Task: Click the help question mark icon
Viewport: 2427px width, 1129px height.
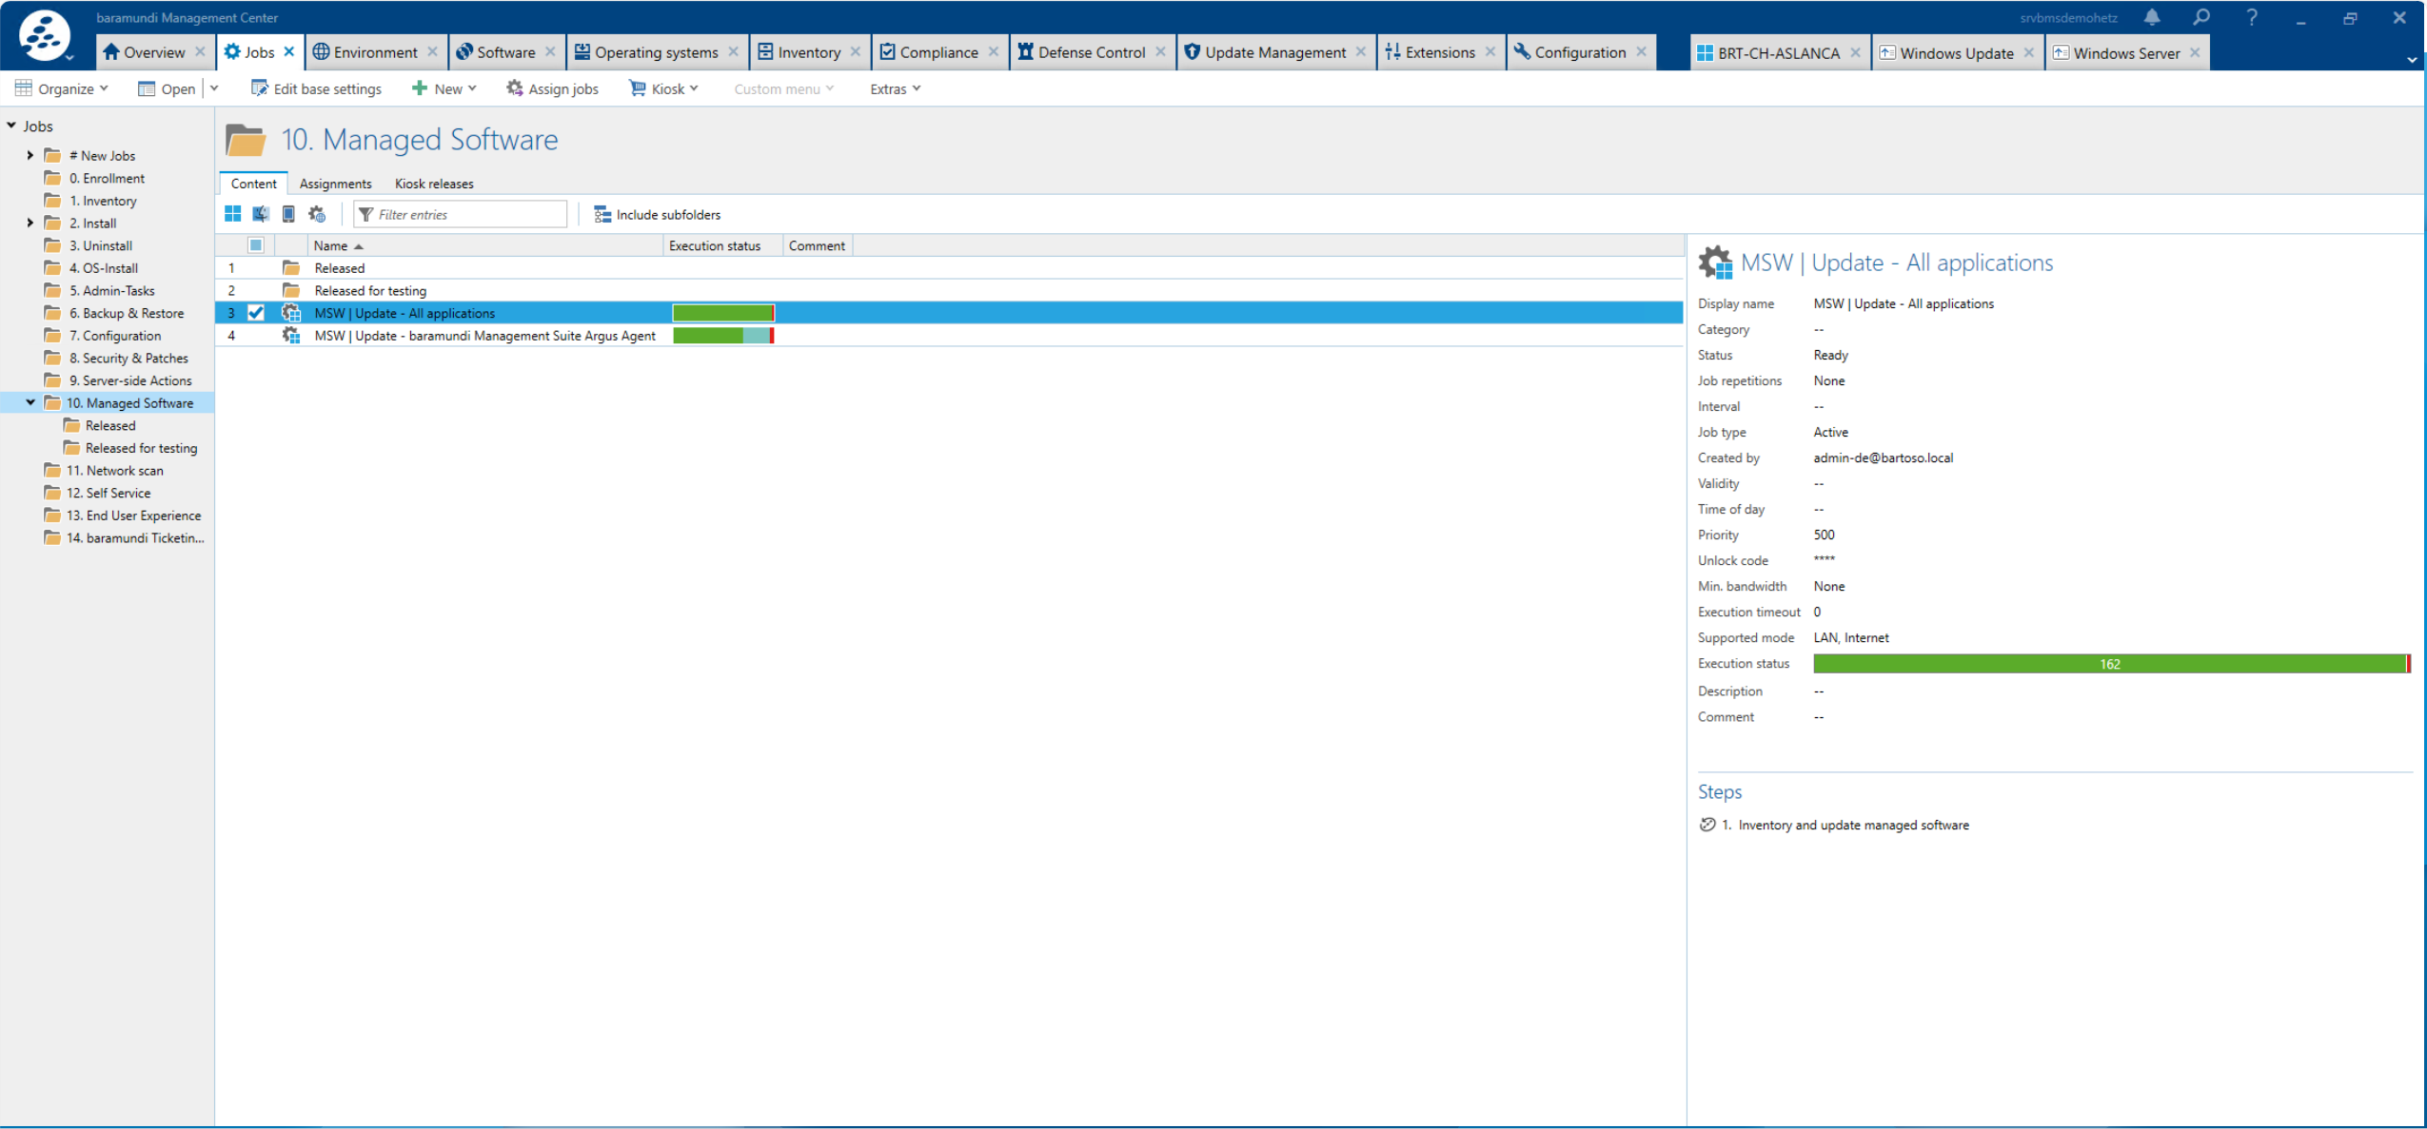Action: click(2251, 17)
